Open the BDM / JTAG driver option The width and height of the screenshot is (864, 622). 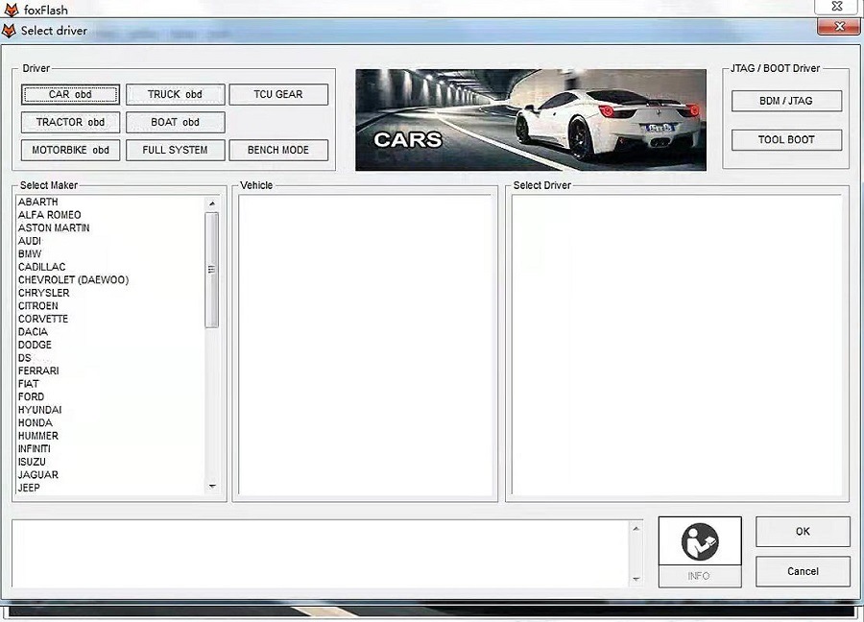785,101
